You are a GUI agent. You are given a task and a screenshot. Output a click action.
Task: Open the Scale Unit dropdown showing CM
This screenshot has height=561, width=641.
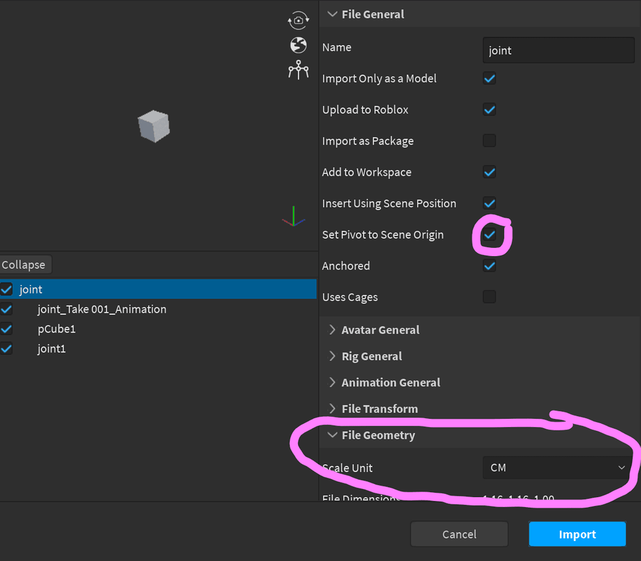[x=556, y=468]
